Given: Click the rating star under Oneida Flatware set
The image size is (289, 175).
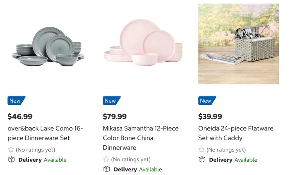Looking at the screenshot, I should pyautogui.click(x=202, y=150).
